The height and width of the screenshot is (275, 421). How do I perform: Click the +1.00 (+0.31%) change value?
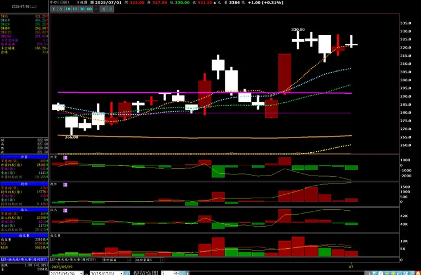coord(265,2)
